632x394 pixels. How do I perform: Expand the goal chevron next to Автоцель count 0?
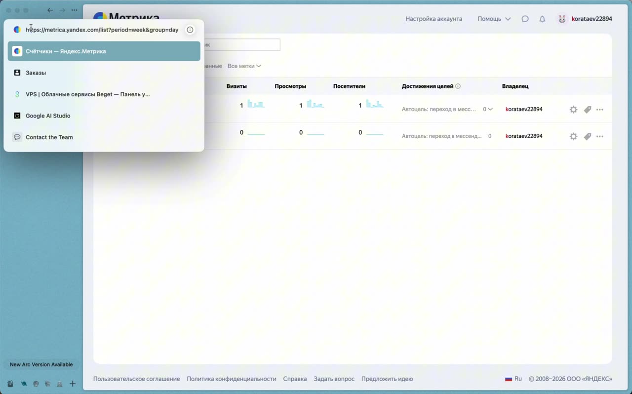(x=490, y=109)
